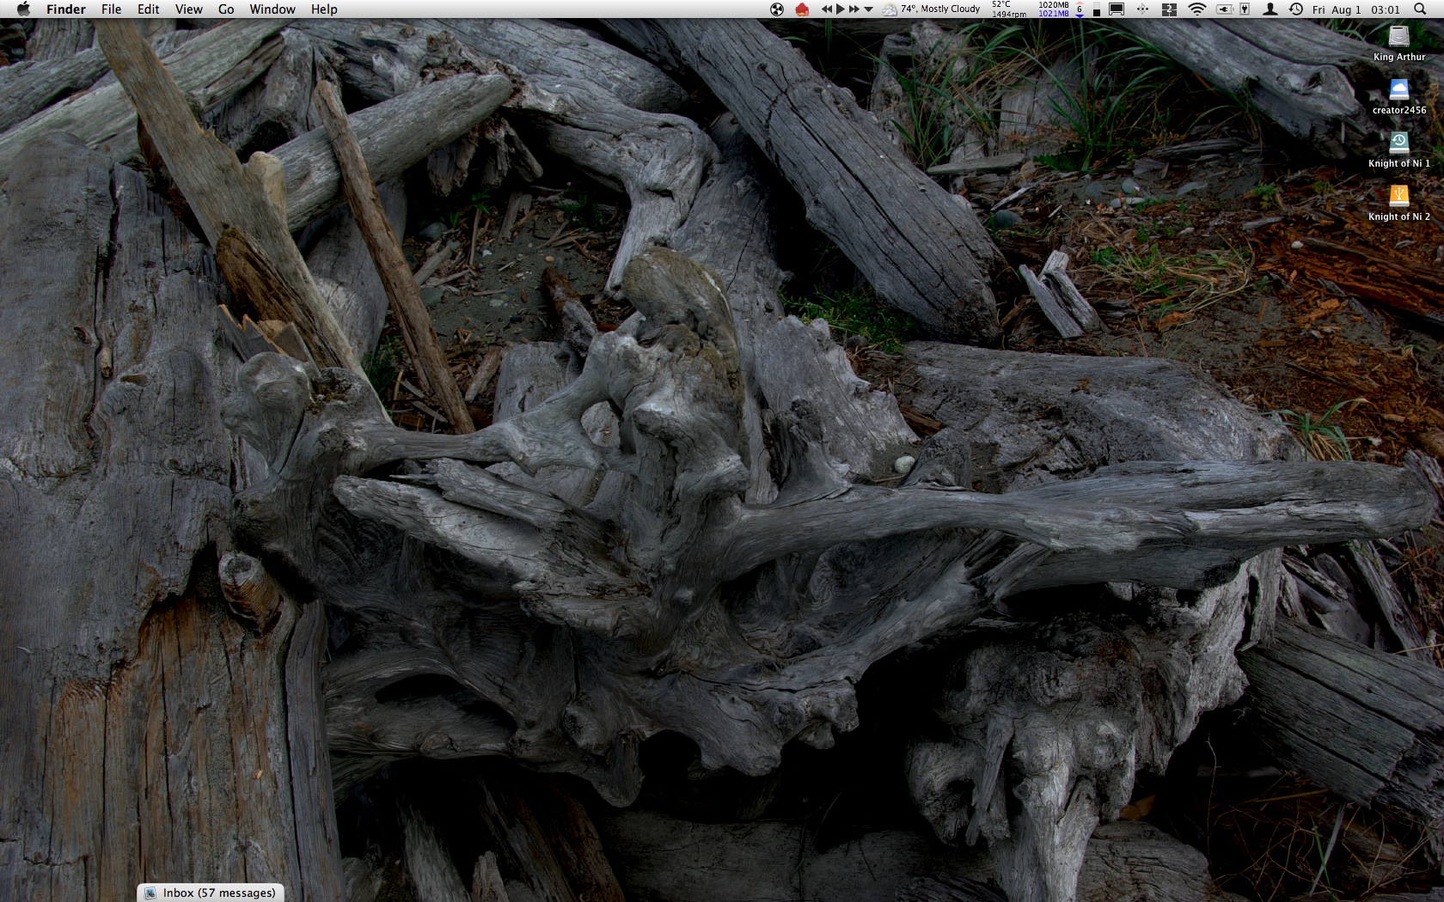Image resolution: width=1444 pixels, height=902 pixels.
Task: Open the Finder application menu
Action: pyautogui.click(x=66, y=9)
